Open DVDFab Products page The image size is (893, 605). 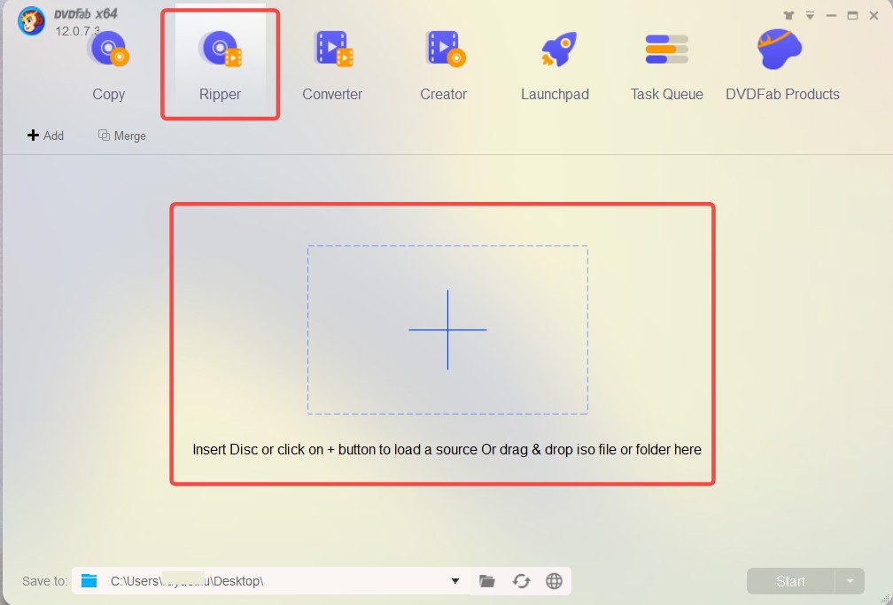782,66
